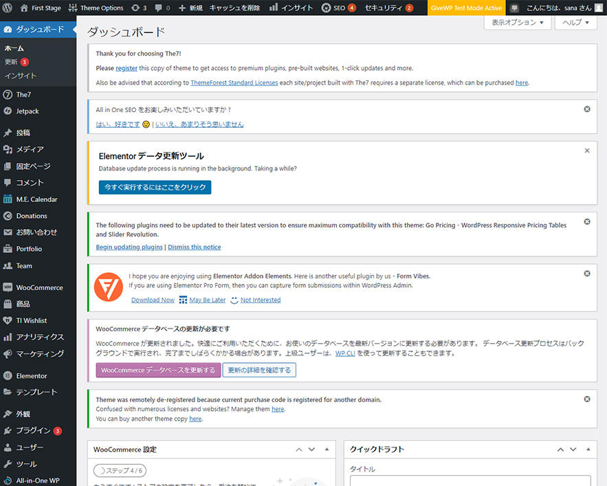
Task: Toggle the クイックドラフト panel arrow
Action: coord(588,450)
